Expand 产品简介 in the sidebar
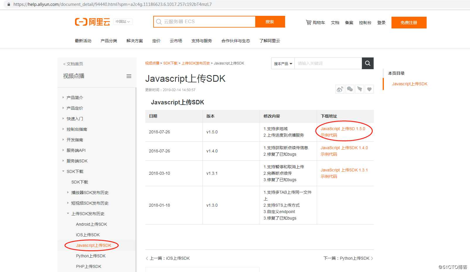470x272 pixels. (63, 97)
